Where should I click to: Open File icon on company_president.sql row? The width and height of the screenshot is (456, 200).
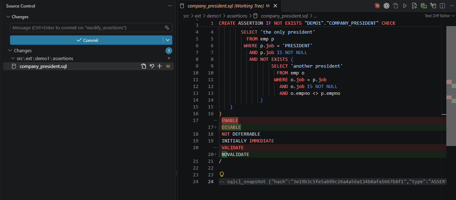click(144, 66)
